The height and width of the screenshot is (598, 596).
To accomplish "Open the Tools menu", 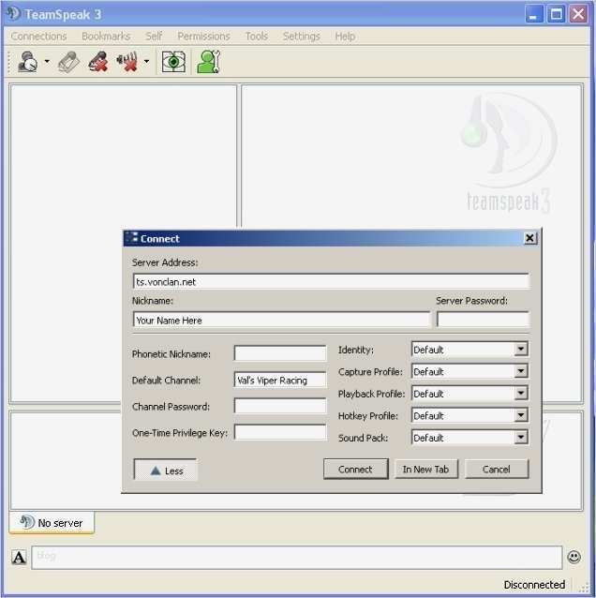I will tap(256, 37).
